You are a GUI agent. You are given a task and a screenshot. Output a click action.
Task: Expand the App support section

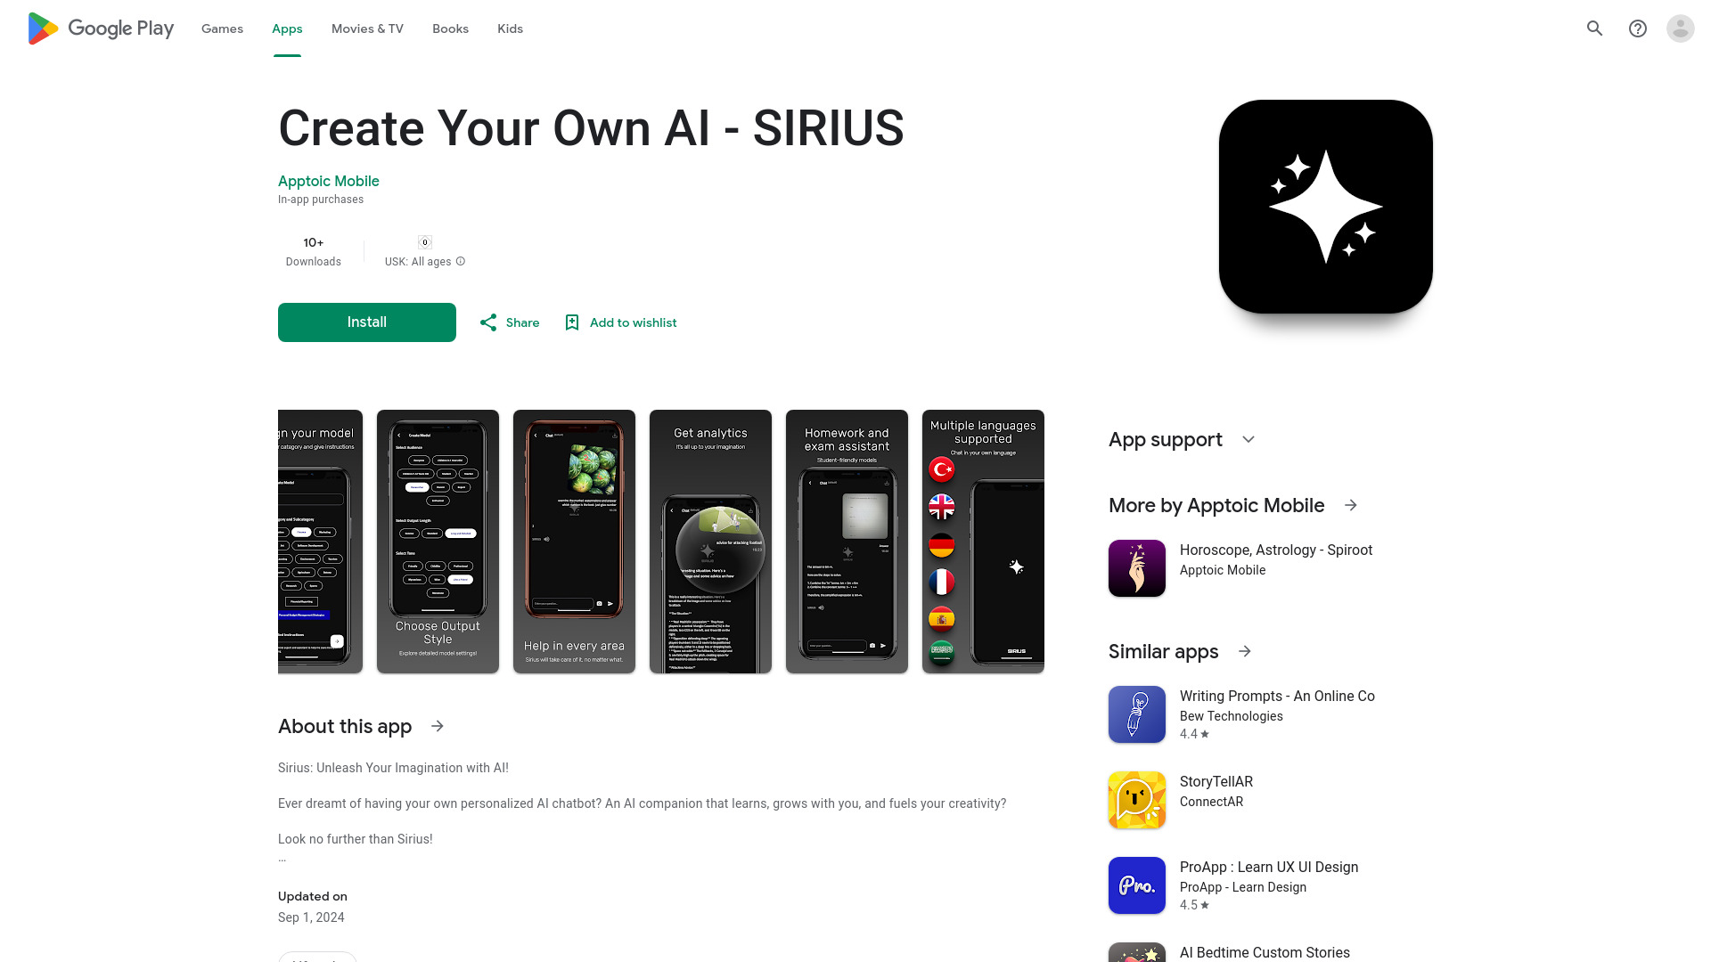pos(1248,439)
